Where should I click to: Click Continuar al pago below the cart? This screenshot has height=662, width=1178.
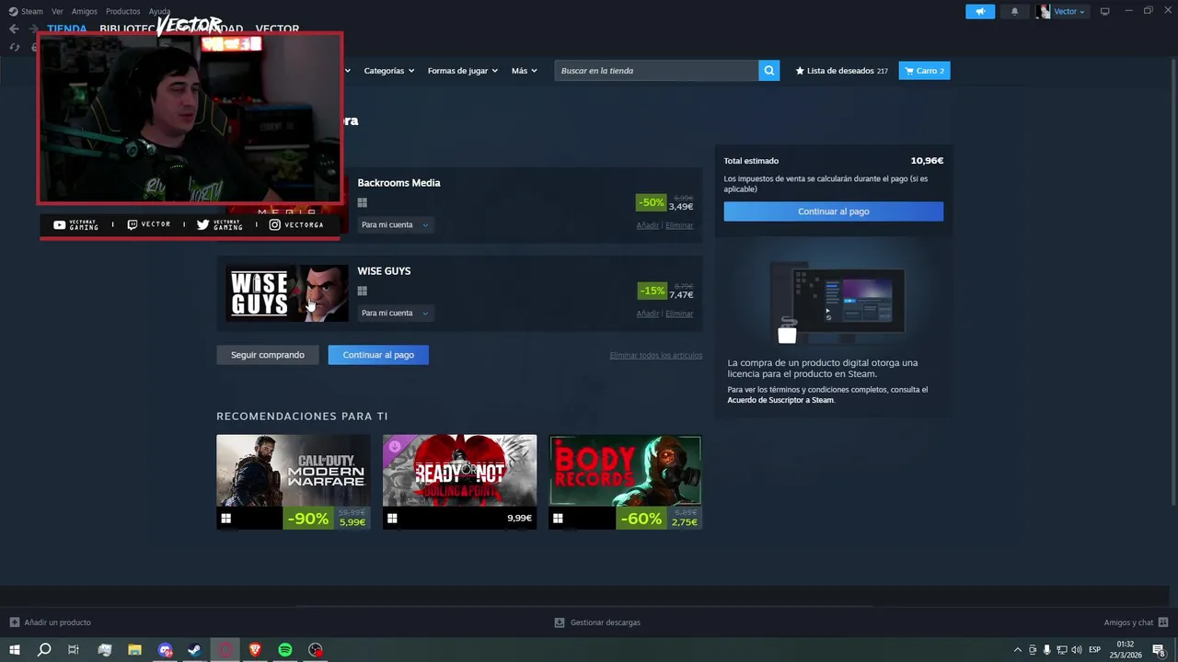click(x=378, y=355)
